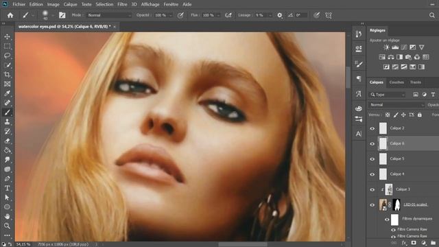
Task: Switch to the Tracés tab
Action: coord(416,82)
